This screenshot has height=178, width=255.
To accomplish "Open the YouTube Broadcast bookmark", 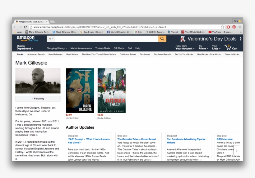I will point(220,32).
